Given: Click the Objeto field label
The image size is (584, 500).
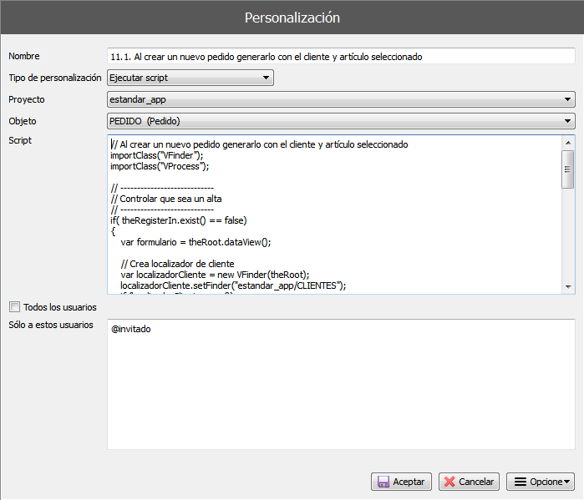Looking at the screenshot, I should pos(23,121).
